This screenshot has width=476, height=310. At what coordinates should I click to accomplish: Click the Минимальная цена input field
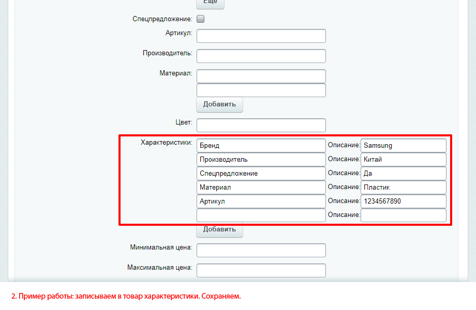[261, 250]
